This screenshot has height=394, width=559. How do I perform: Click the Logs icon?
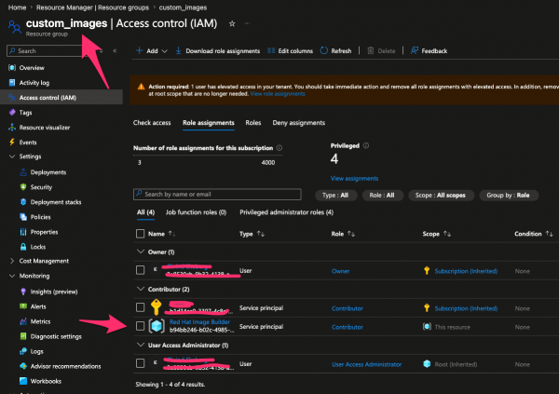click(x=23, y=351)
